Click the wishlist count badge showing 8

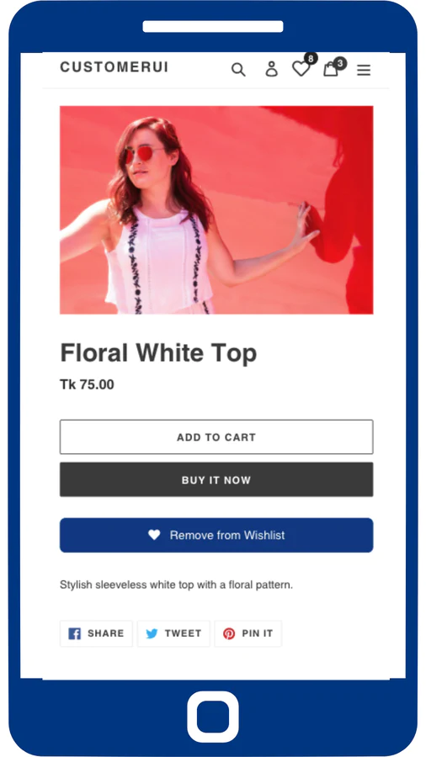pyautogui.click(x=311, y=59)
